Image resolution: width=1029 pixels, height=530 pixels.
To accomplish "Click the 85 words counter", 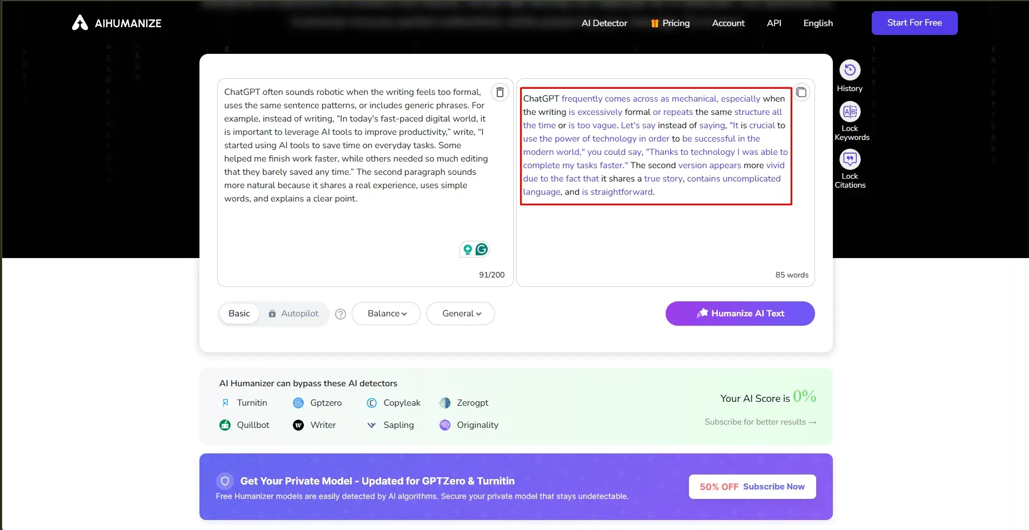I will click(792, 275).
